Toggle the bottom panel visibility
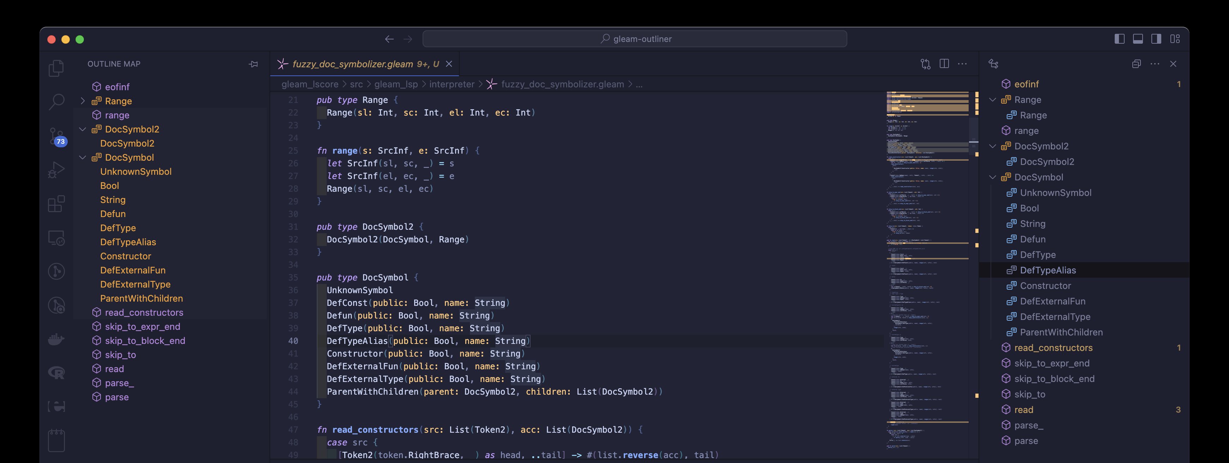 click(1138, 39)
